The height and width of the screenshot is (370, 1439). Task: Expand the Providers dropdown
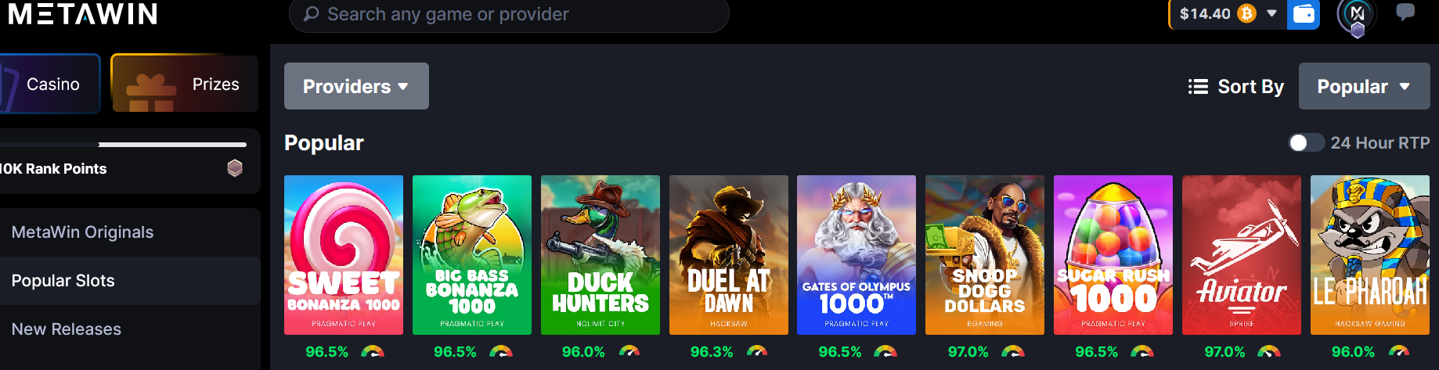356,86
